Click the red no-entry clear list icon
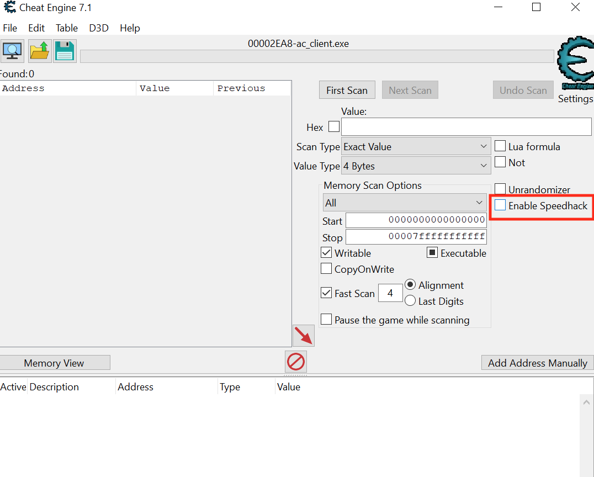 tap(296, 362)
